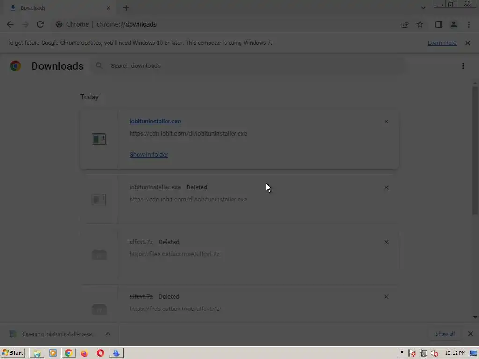Click Show in folder link
The height and width of the screenshot is (359, 479).
tap(149, 154)
